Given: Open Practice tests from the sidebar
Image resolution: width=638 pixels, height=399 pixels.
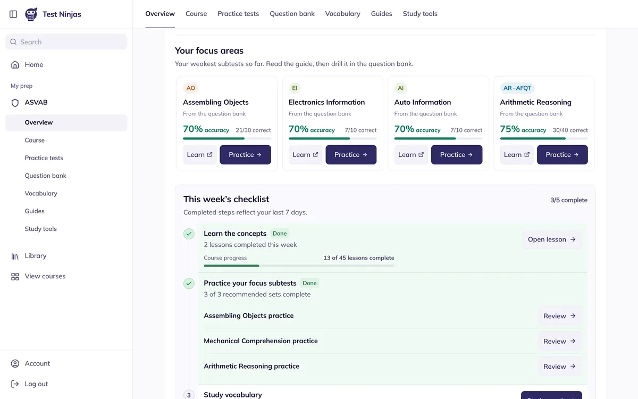Looking at the screenshot, I should (x=66, y=158).
